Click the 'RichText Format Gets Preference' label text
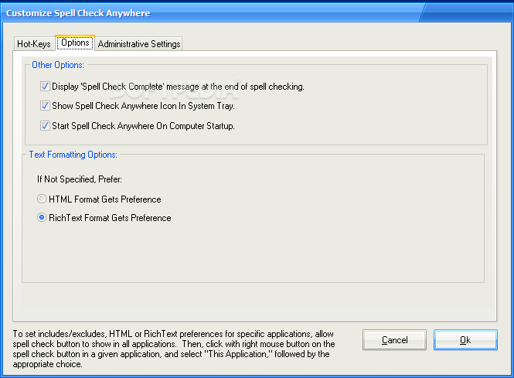The image size is (514, 378). pyautogui.click(x=110, y=218)
